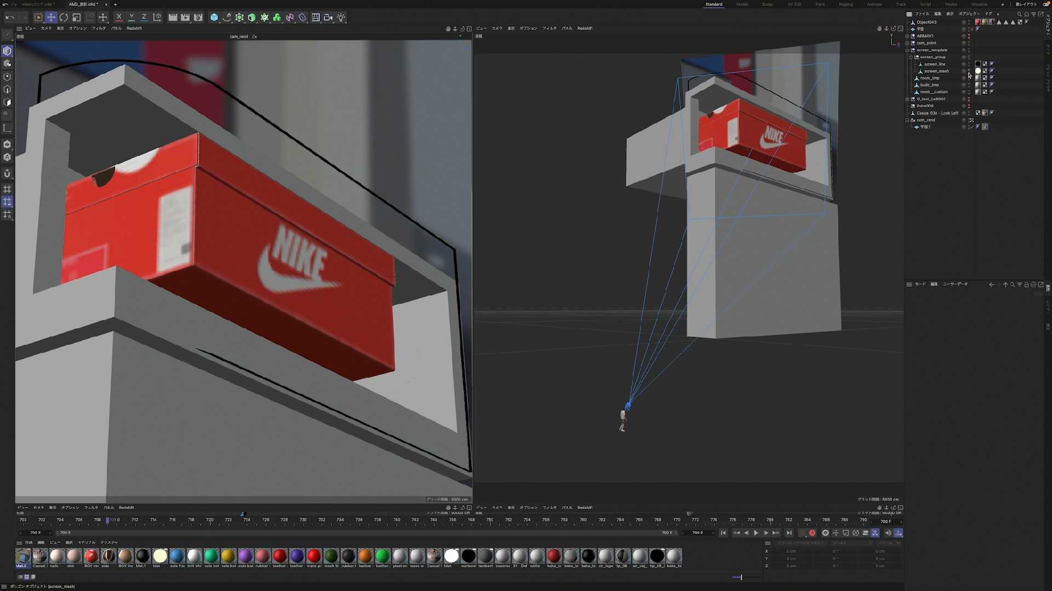Open left viewport hamburger menu
1052x591 pixels.
click(x=19, y=28)
